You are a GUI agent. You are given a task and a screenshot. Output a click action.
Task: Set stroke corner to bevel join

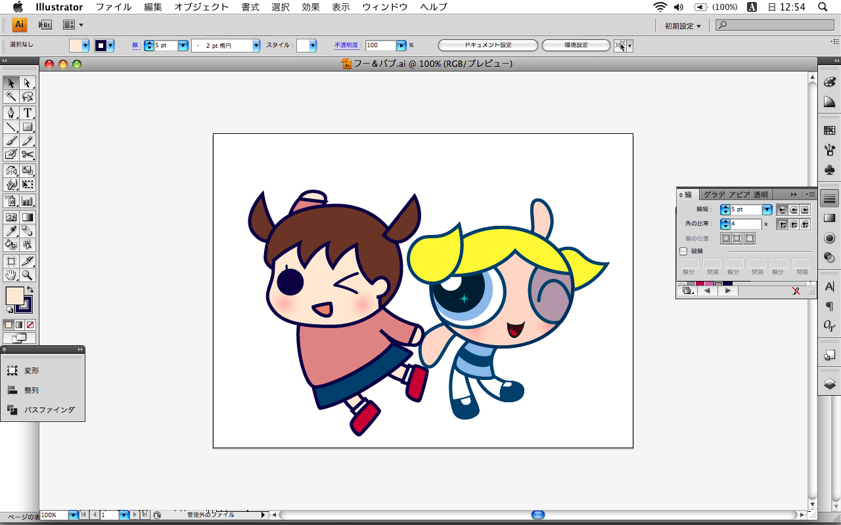click(805, 224)
